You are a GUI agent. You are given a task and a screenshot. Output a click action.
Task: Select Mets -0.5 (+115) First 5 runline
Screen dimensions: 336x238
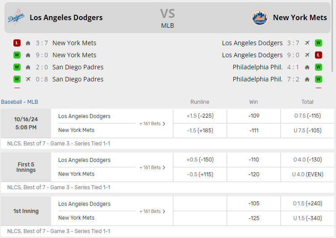pos(200,174)
